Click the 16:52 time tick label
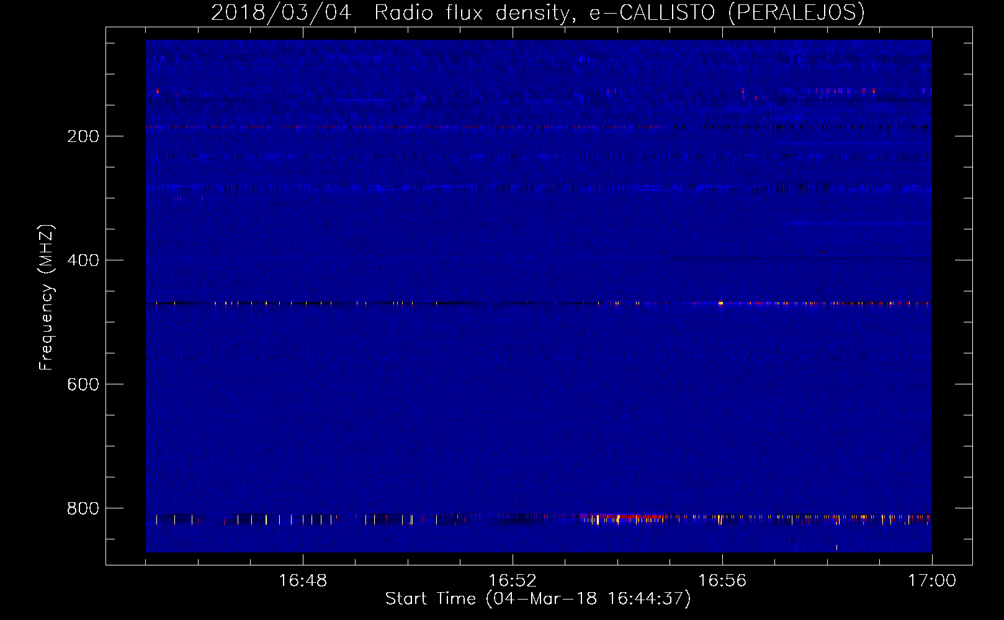1004x620 pixels. click(513, 581)
